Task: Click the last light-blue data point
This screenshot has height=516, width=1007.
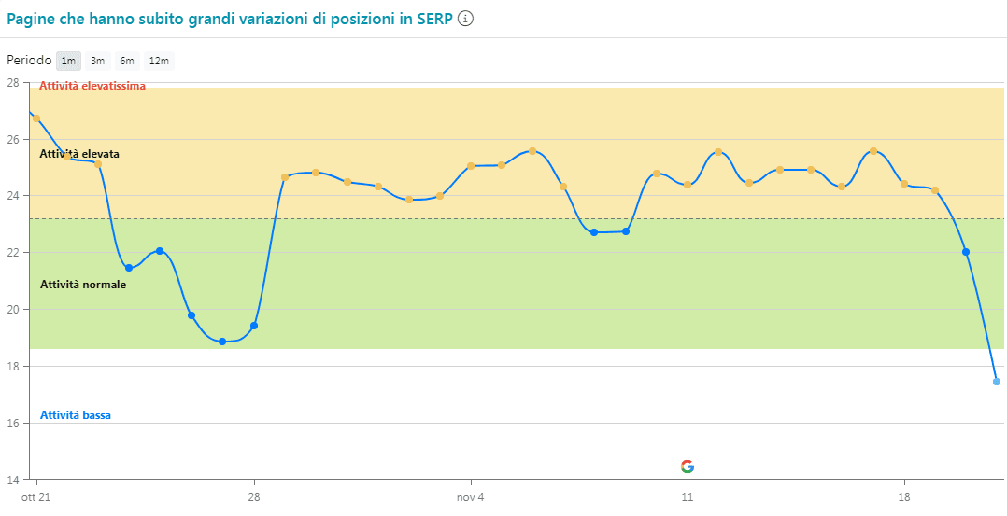Action: pos(997,381)
